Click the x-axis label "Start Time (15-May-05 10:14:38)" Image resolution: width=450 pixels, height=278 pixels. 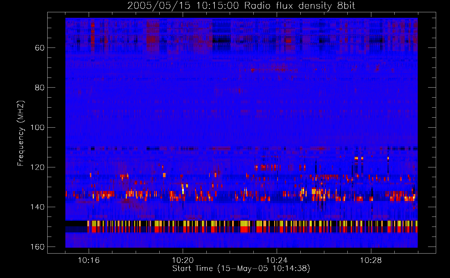click(241, 269)
